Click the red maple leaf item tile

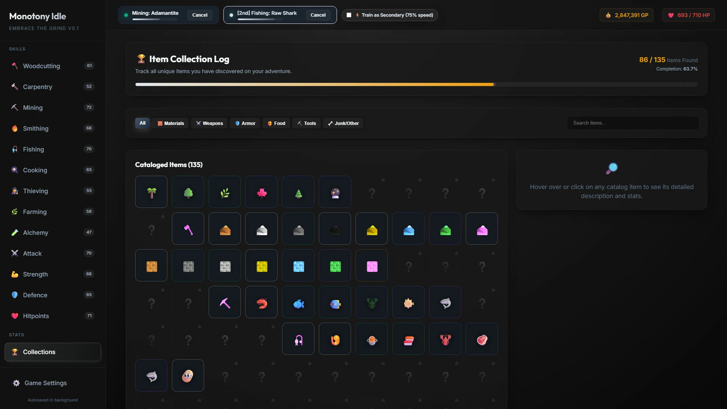pyautogui.click(x=261, y=192)
